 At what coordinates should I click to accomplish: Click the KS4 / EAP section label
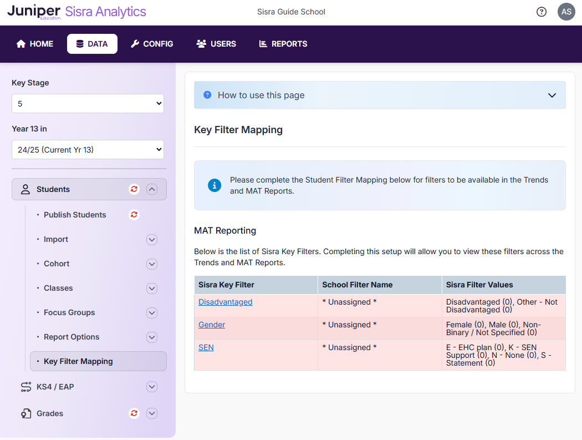(x=55, y=387)
